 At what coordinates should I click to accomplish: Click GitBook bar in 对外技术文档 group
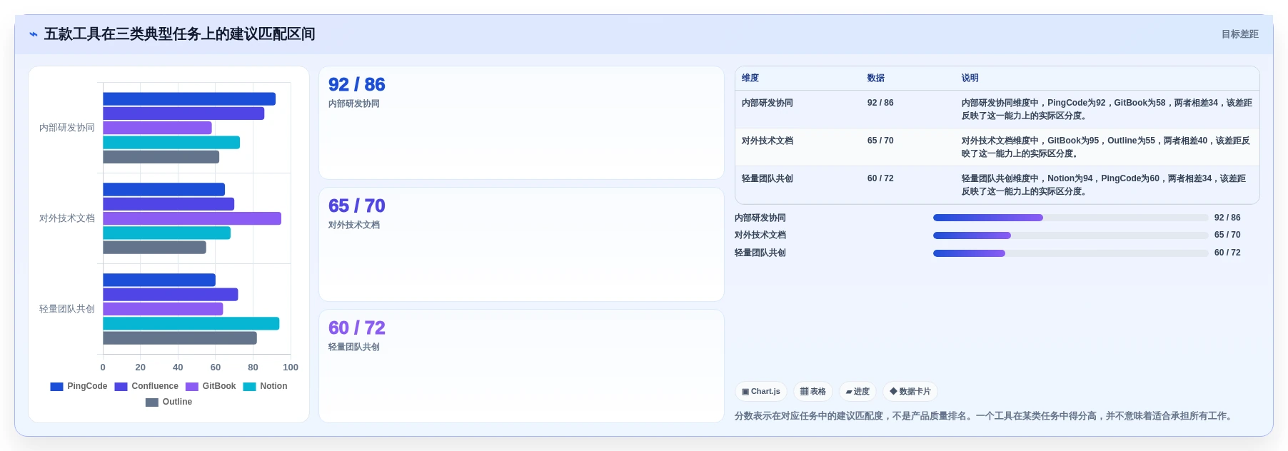192,218
